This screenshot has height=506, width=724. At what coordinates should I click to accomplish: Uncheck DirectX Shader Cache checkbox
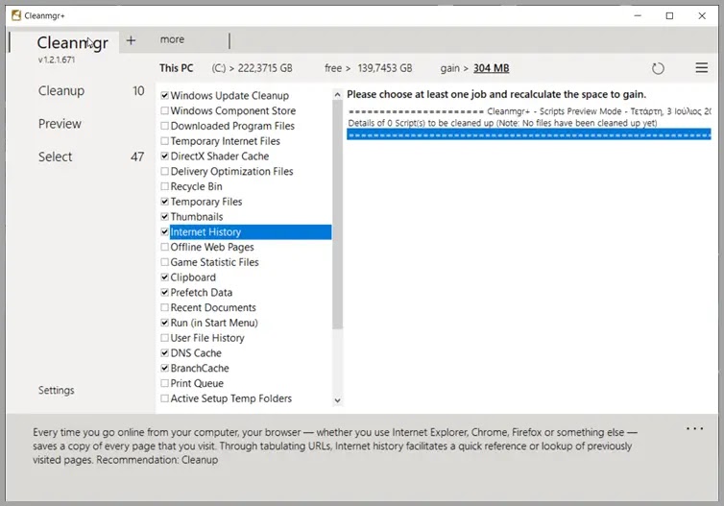(x=164, y=157)
